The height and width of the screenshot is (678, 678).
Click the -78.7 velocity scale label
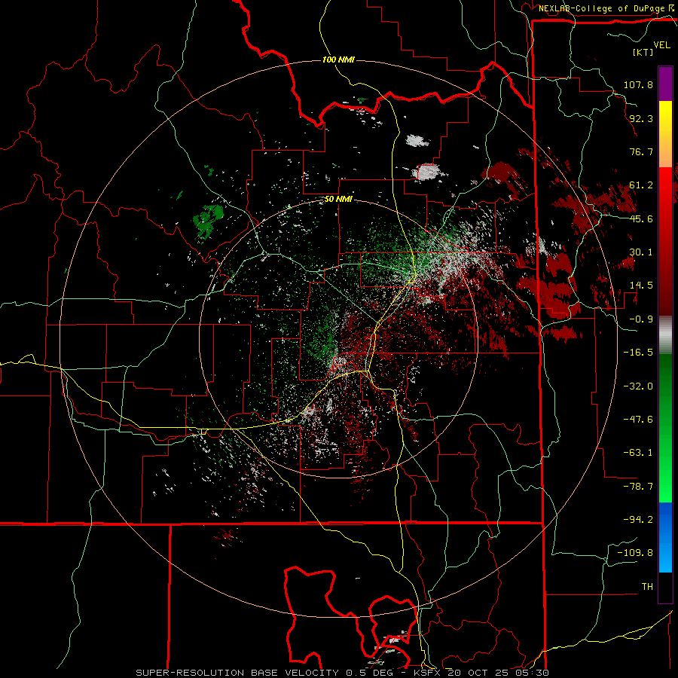[638, 487]
